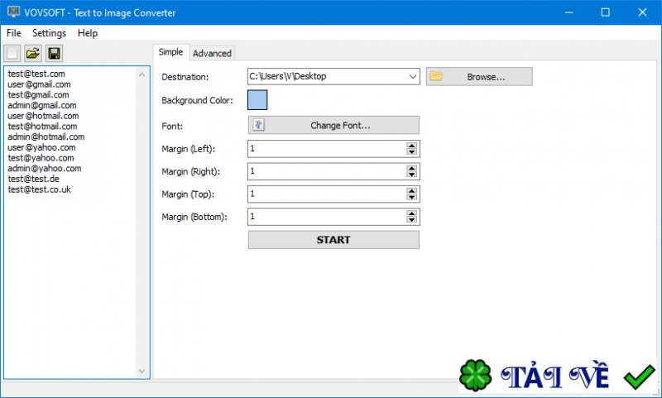This screenshot has height=398, width=662.
Task: Click the Open file folder icon
Action: [33, 53]
